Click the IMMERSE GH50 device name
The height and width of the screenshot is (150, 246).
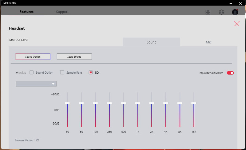(x=18, y=40)
